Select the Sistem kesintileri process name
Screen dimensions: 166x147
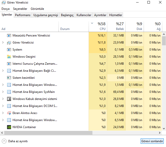tap(24, 78)
